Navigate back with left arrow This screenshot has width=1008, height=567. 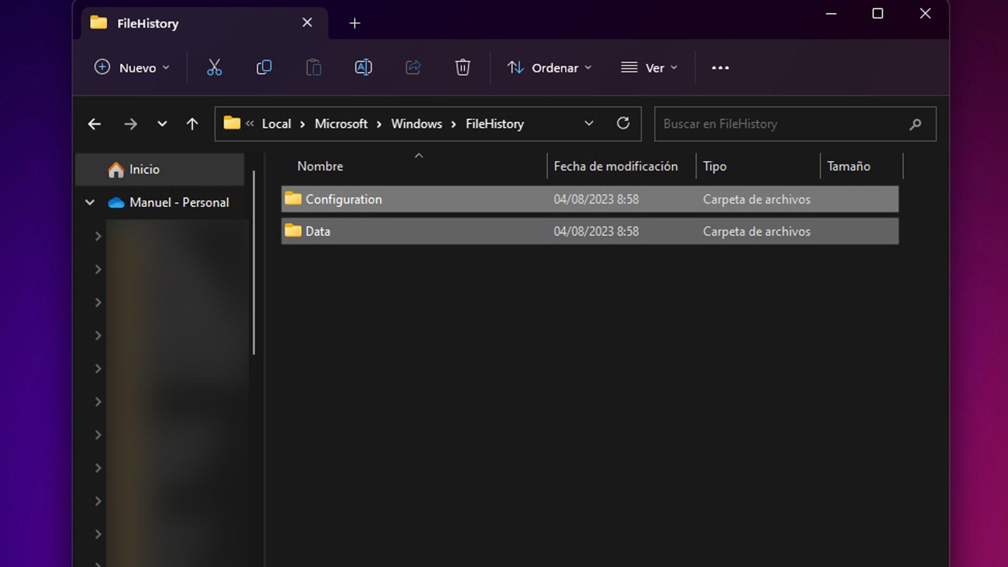pos(94,124)
